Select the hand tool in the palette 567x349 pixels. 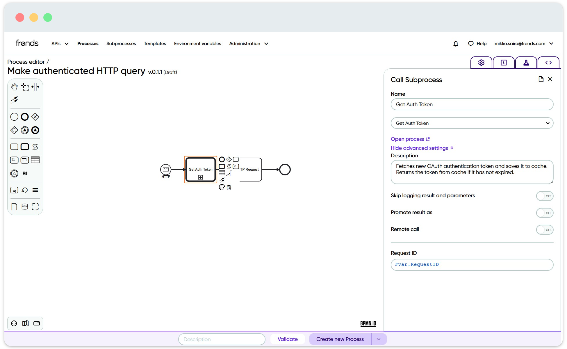click(x=14, y=86)
